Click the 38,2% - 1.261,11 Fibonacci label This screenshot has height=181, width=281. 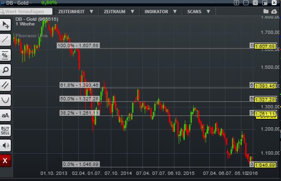coord(80,113)
